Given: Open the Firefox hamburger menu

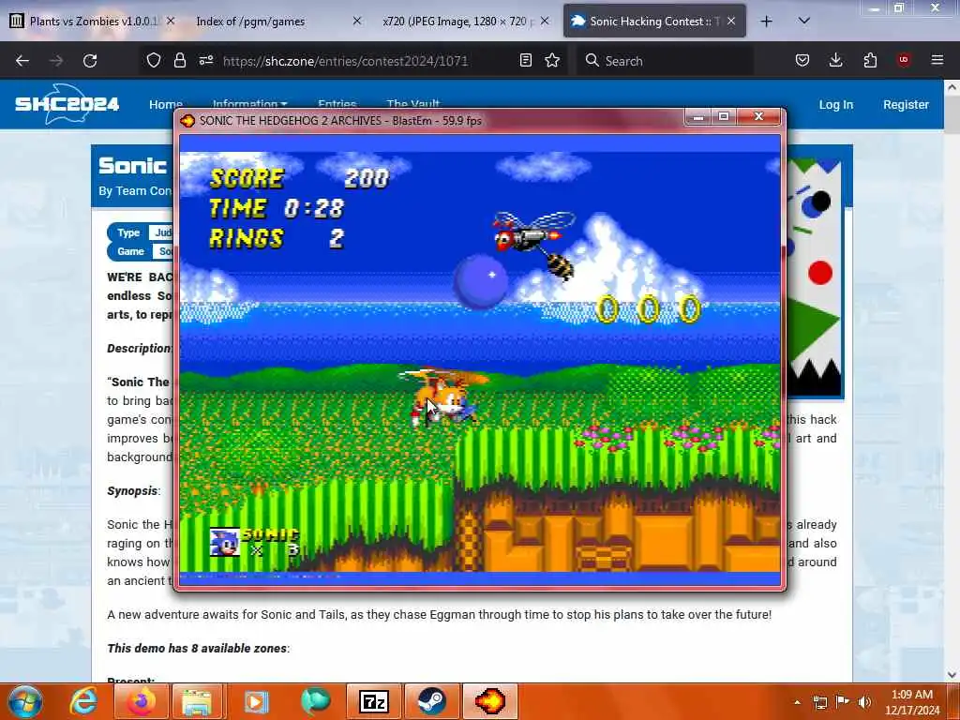Looking at the screenshot, I should (x=937, y=60).
